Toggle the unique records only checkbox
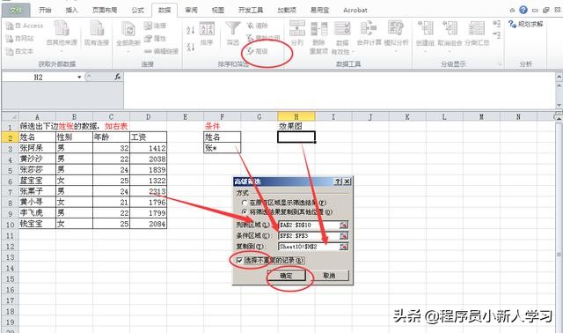 (x=239, y=261)
